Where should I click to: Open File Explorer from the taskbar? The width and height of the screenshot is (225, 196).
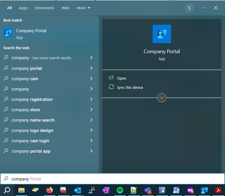pyautogui.click(x=22, y=190)
